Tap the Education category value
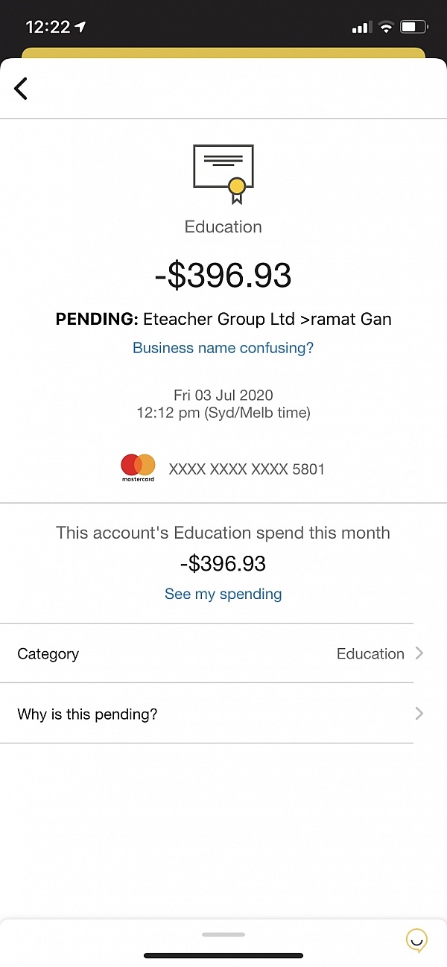This screenshot has height=967, width=447. [x=370, y=653]
